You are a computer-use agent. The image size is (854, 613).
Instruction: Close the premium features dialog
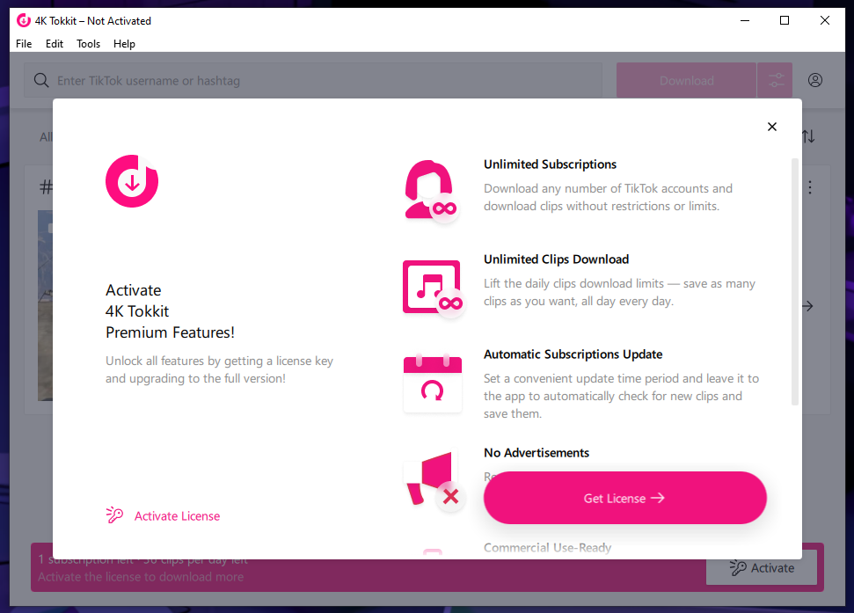coord(772,127)
